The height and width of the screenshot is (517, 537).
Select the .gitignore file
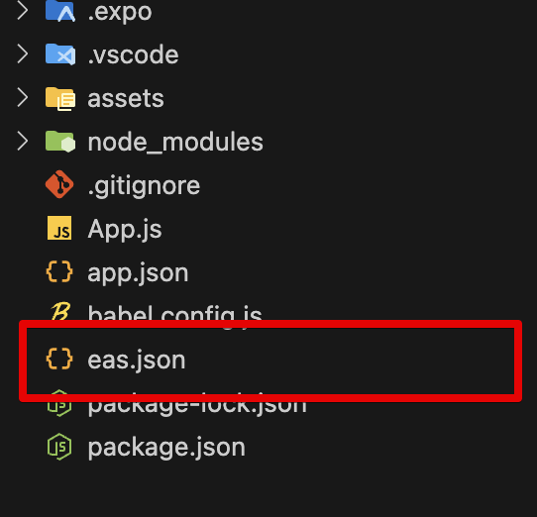coord(144,186)
